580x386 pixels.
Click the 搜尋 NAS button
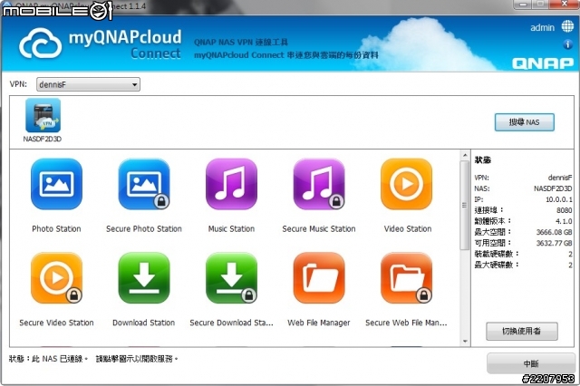tap(524, 122)
